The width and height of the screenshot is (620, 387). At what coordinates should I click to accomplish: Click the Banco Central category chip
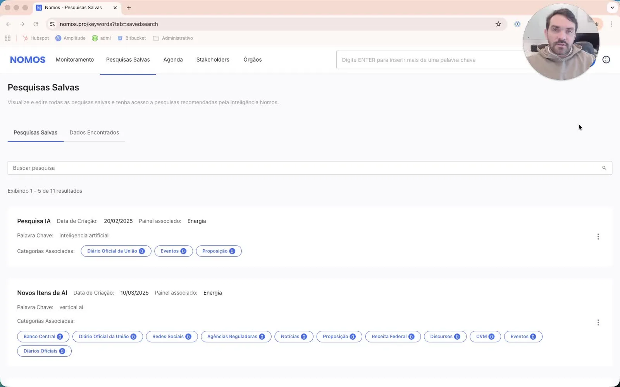click(43, 337)
